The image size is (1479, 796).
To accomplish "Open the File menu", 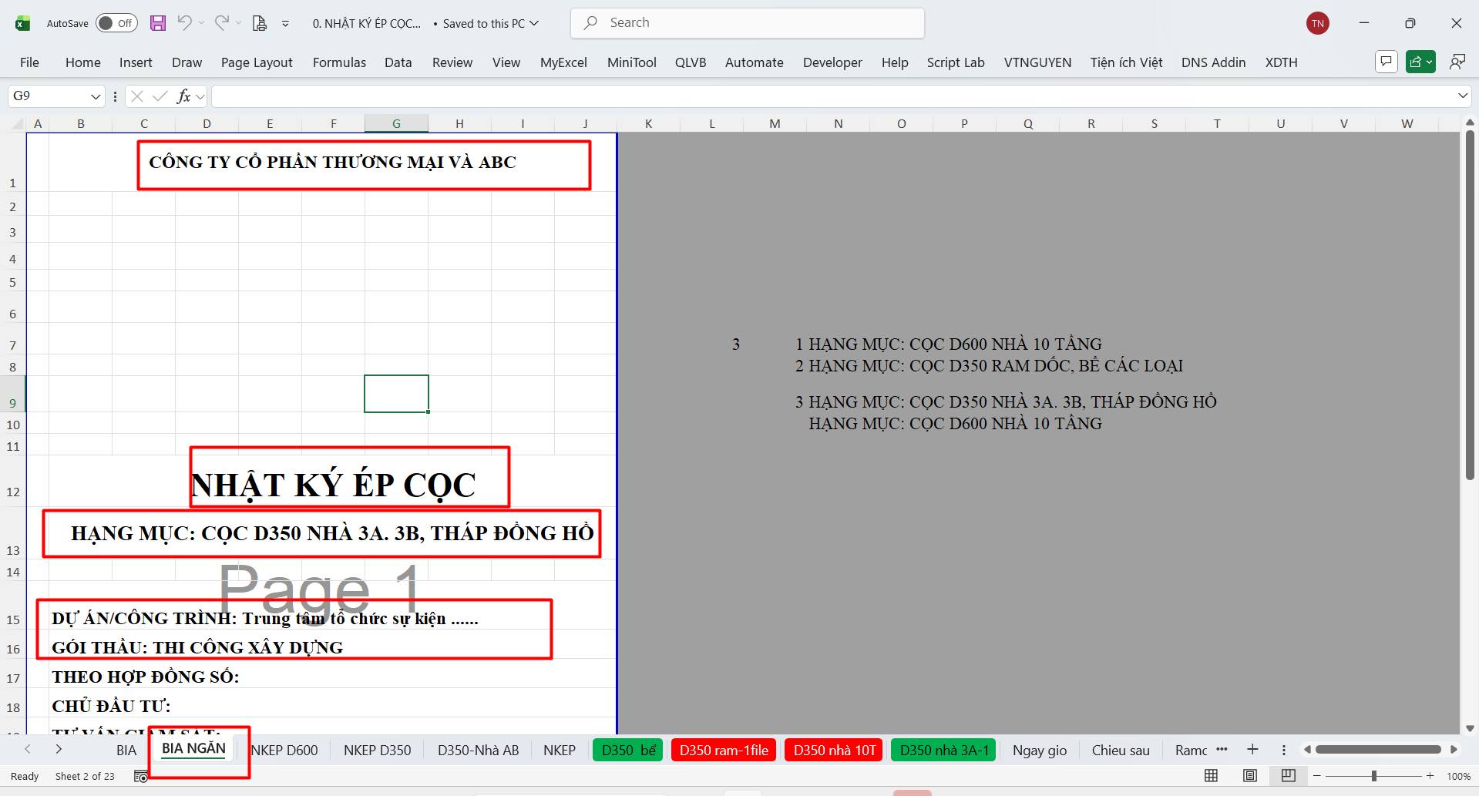I will coord(29,62).
